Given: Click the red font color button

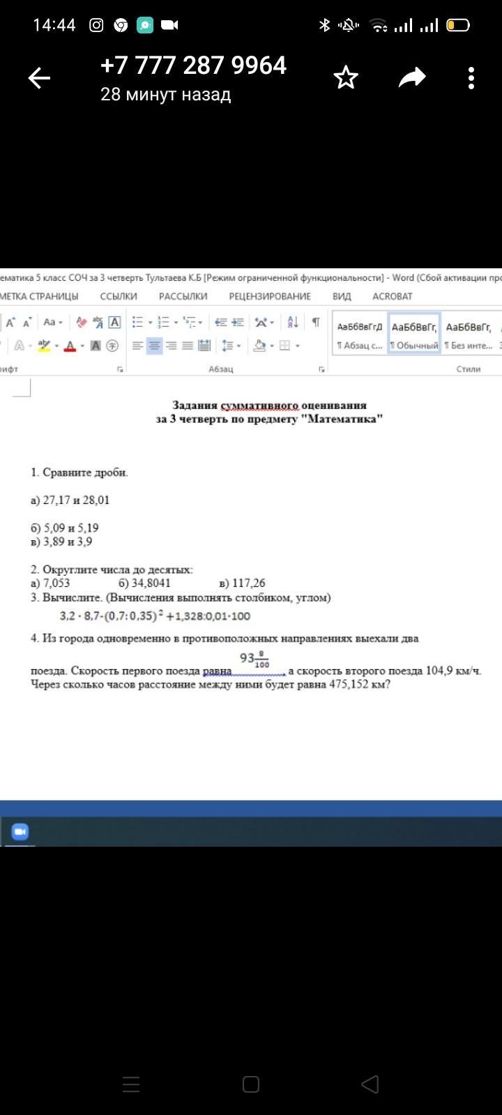Looking at the screenshot, I should coord(70,346).
